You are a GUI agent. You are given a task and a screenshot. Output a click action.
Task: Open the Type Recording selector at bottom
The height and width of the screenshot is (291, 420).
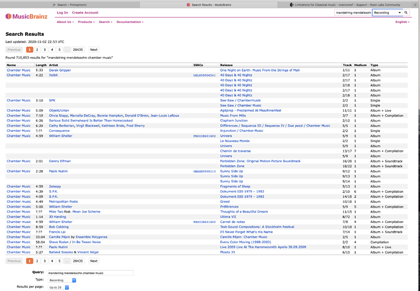[62, 280]
